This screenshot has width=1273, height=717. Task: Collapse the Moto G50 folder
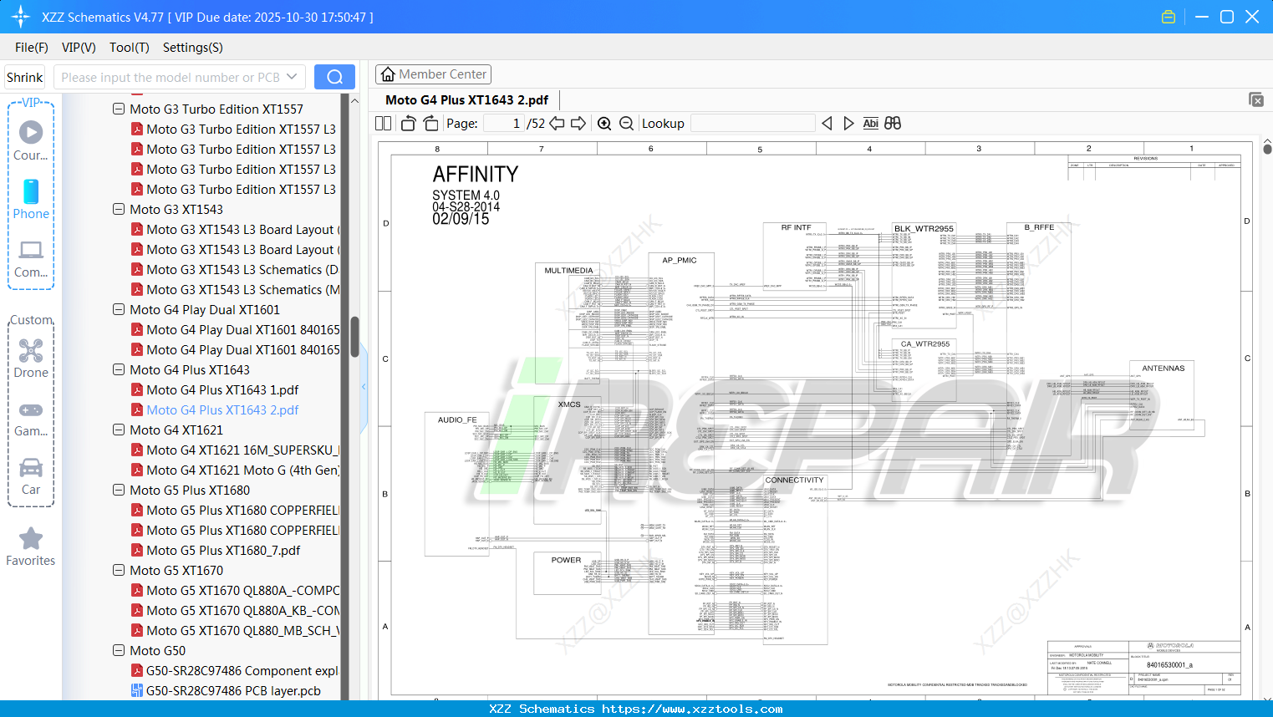(x=119, y=650)
